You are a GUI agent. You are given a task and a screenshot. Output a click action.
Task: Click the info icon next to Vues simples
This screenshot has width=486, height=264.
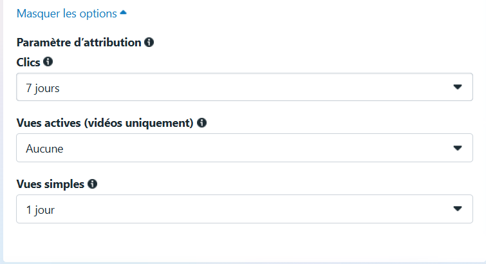[92, 184]
